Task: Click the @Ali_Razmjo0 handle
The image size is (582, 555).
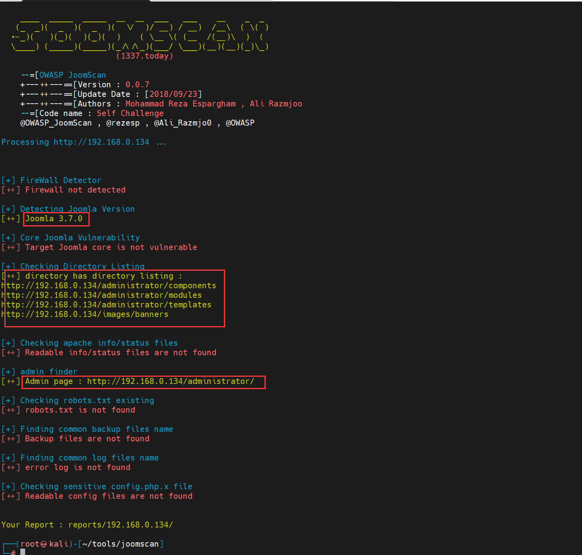Action: coord(183,123)
